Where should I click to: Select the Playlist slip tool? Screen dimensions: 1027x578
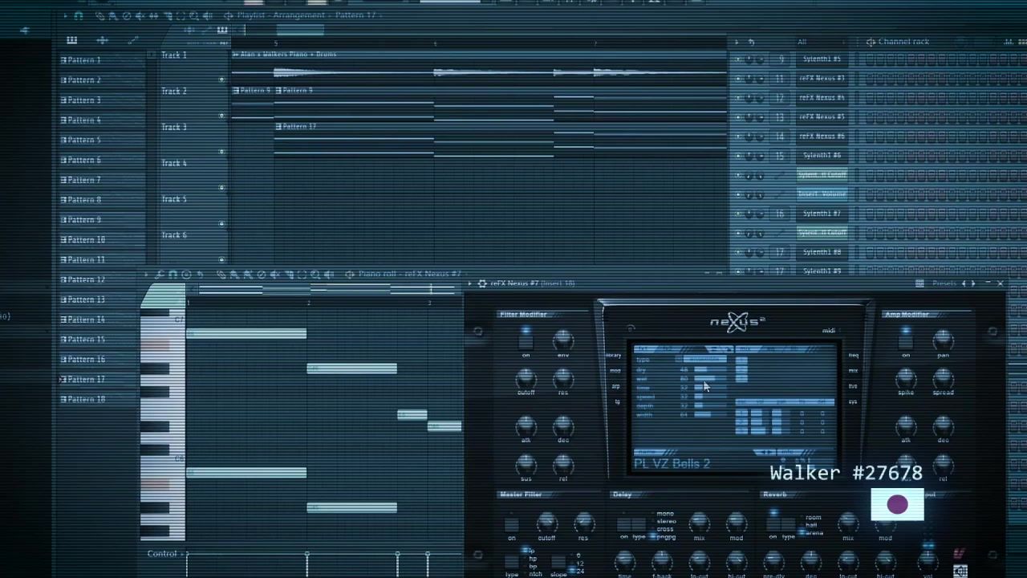pos(154,16)
